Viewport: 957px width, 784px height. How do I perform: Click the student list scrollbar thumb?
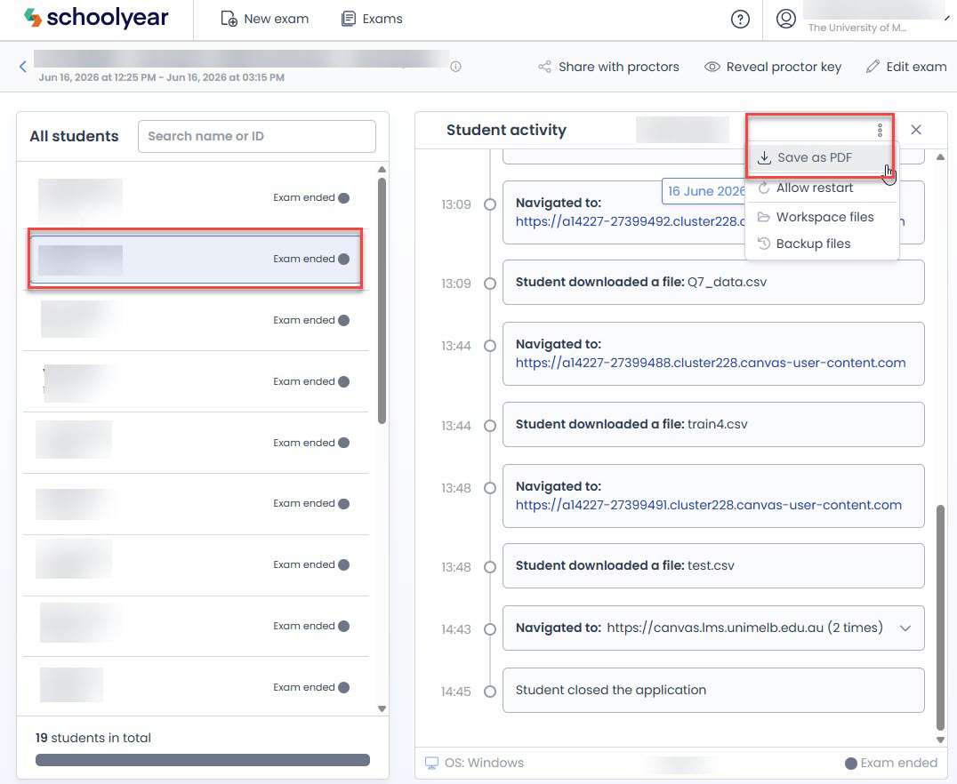point(382,300)
